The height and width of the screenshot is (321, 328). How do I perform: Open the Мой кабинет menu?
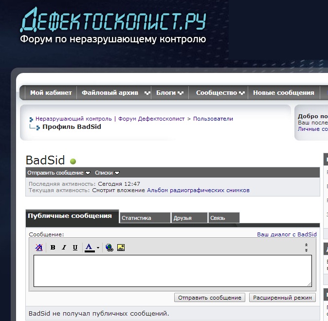click(x=51, y=92)
